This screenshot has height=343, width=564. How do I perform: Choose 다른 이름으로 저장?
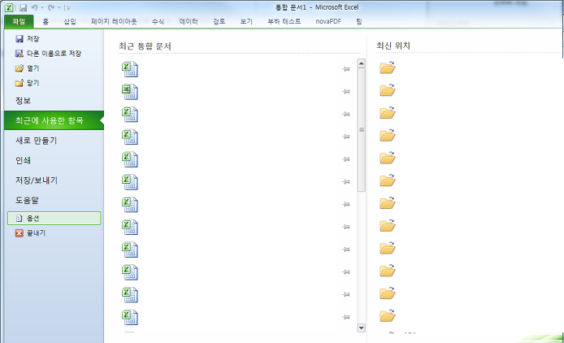(48, 54)
